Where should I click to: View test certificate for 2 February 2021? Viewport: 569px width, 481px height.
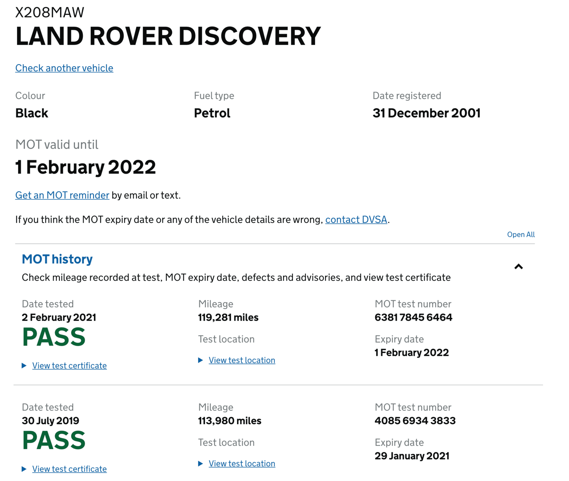pyautogui.click(x=69, y=365)
